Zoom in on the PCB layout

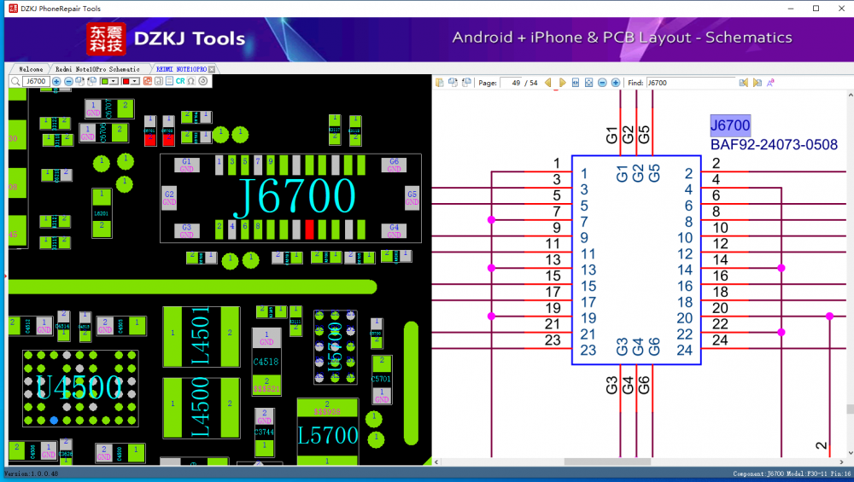[56, 81]
